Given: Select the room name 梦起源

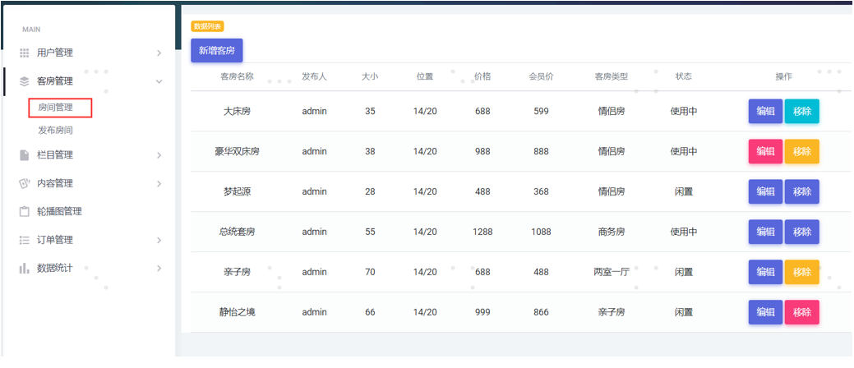Looking at the screenshot, I should pos(237,191).
